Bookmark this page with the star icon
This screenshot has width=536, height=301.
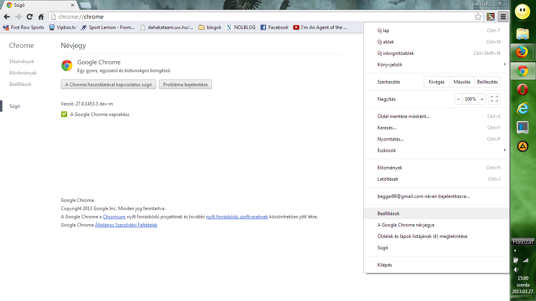point(478,17)
